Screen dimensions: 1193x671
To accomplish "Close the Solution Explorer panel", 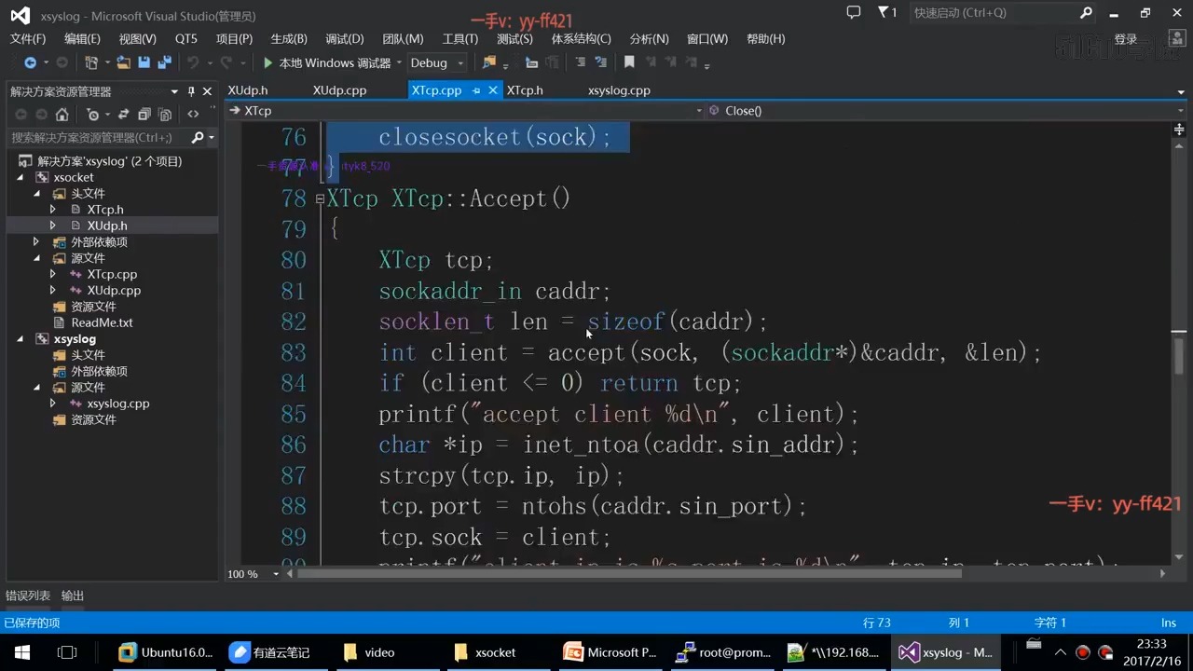I will (207, 91).
